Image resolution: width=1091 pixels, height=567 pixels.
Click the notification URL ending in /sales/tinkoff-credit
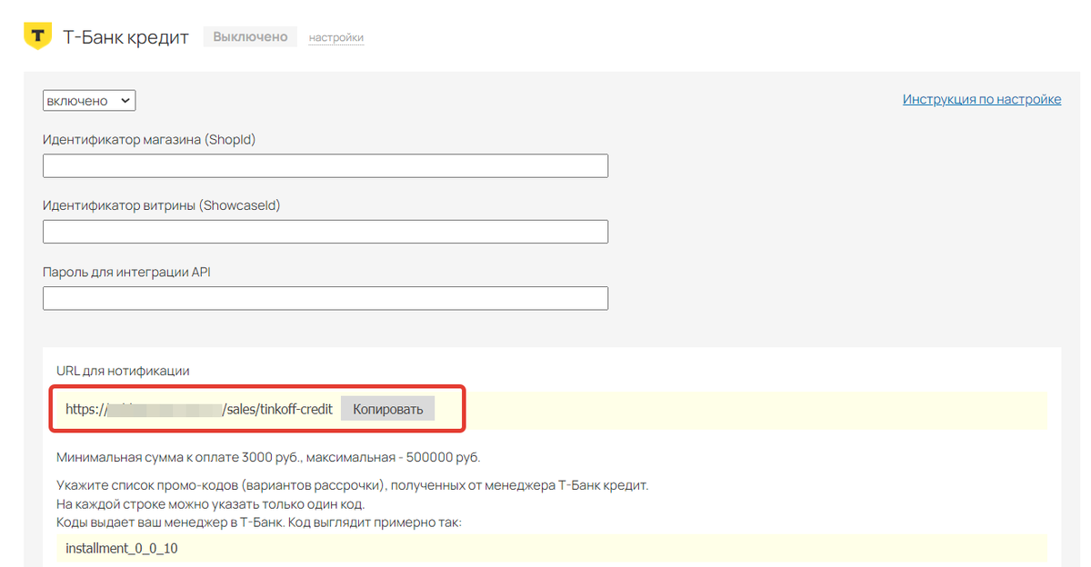click(x=198, y=410)
